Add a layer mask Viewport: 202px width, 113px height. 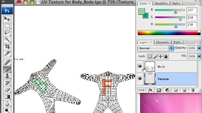(159, 90)
